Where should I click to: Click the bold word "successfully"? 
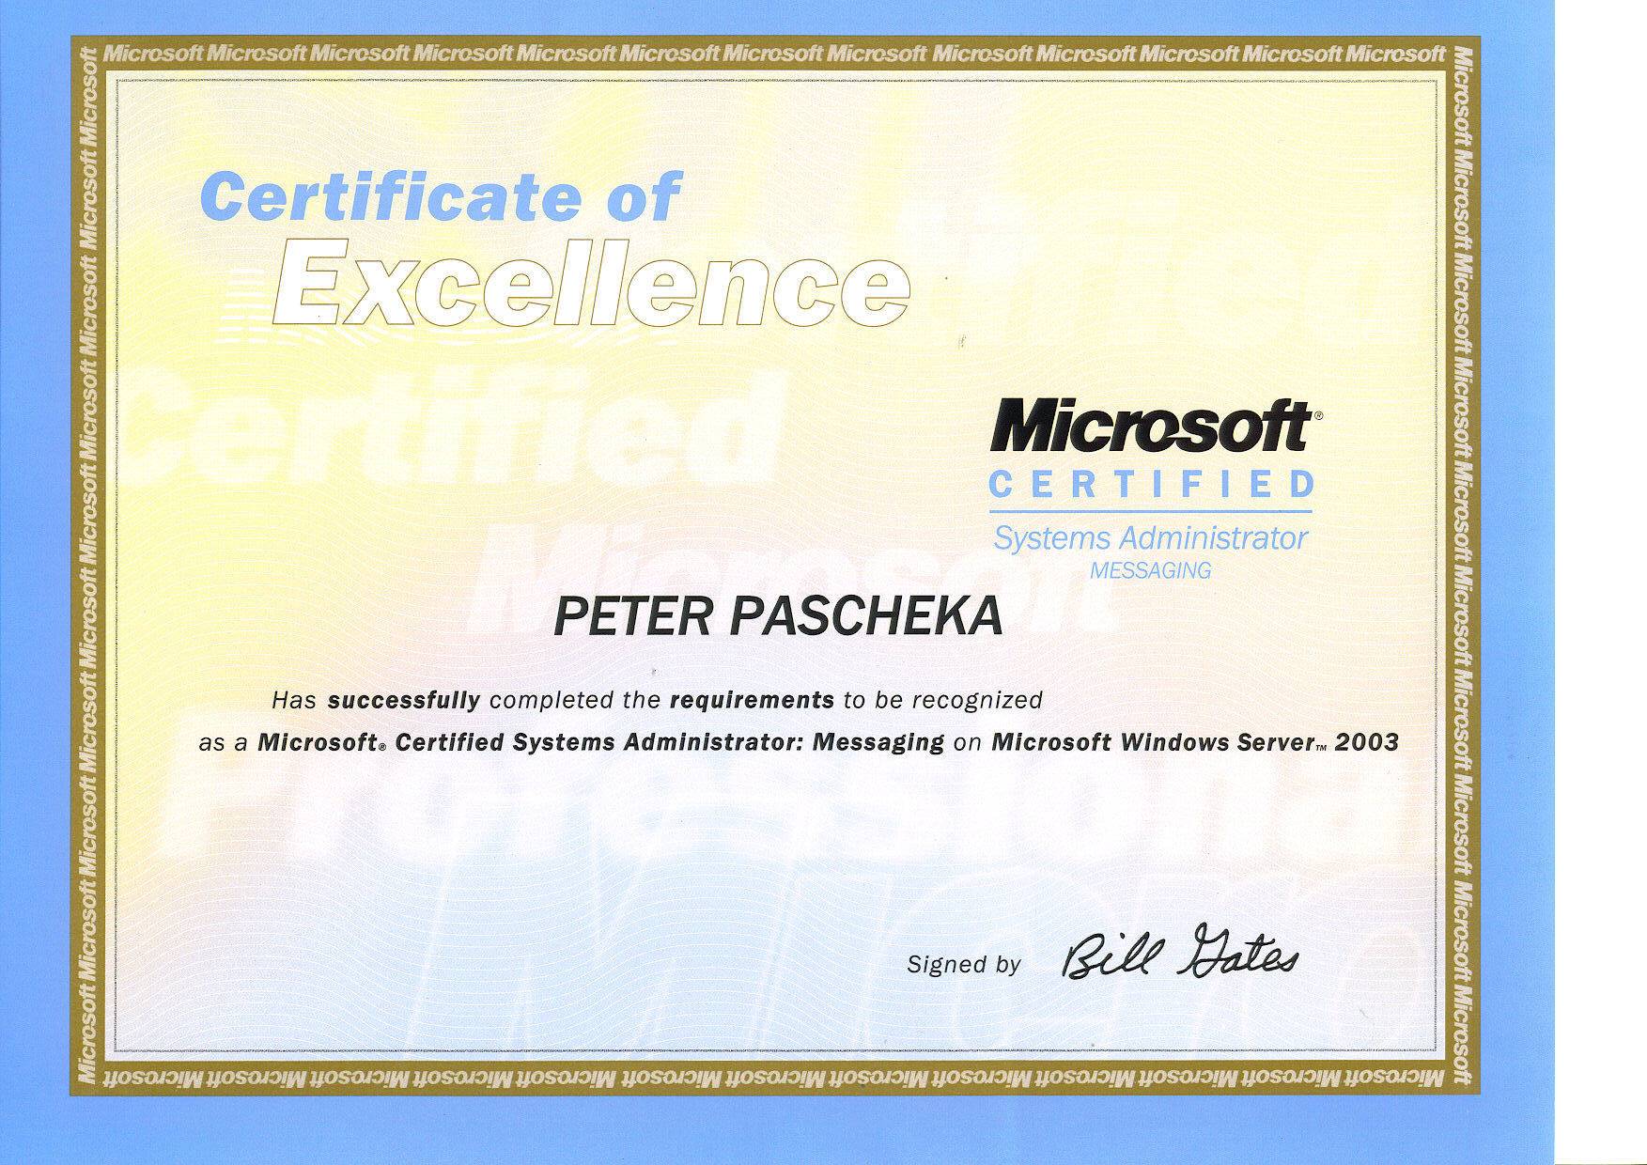pyautogui.click(x=403, y=700)
